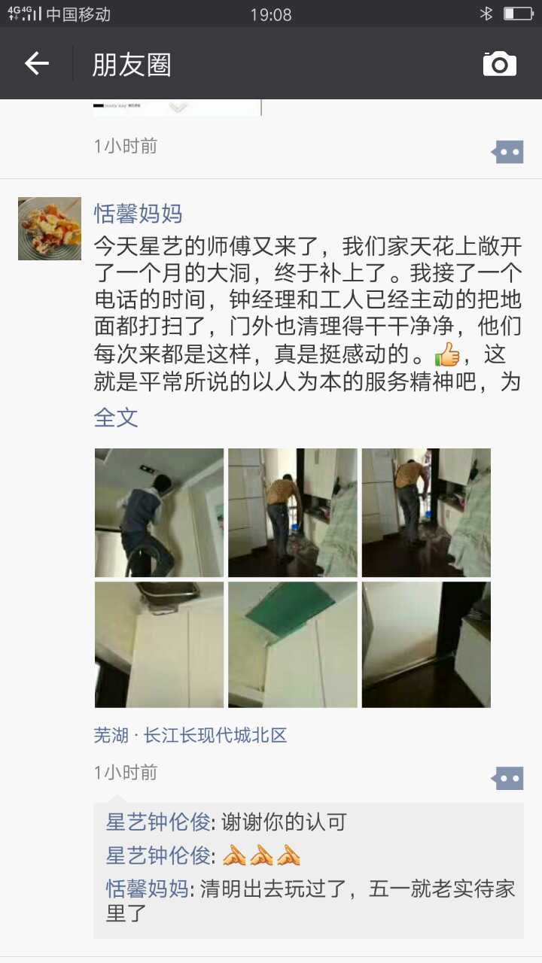Tap the battery indicator in status bar
The image size is (542, 963).
tap(518, 14)
